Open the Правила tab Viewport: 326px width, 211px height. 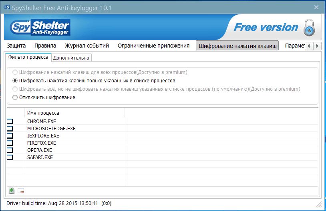pyautogui.click(x=45, y=46)
